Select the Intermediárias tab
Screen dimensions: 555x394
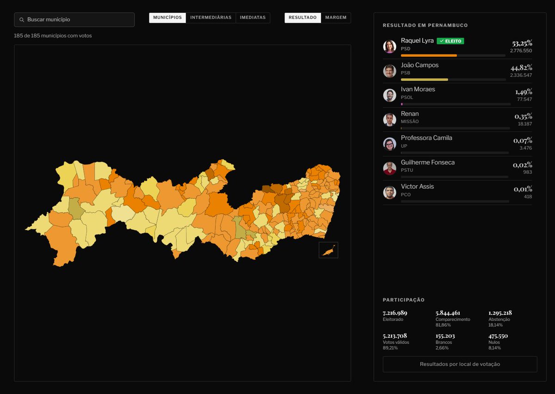[x=211, y=18]
